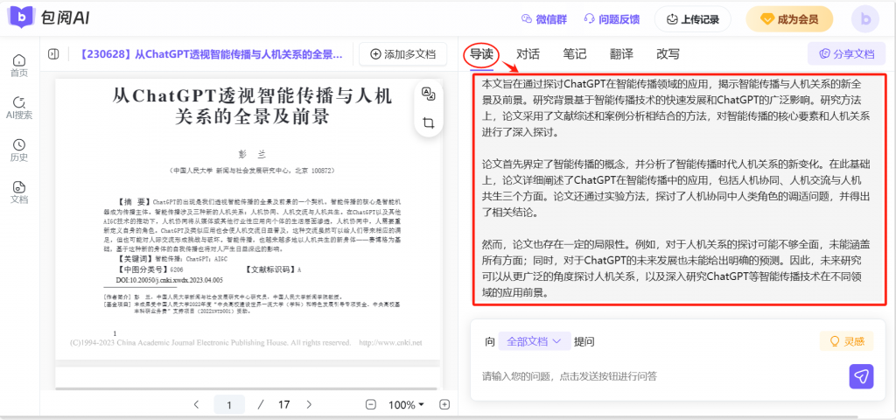The height and width of the screenshot is (420, 896).
Task: Switch to the 导读 tab
Action: coord(482,54)
